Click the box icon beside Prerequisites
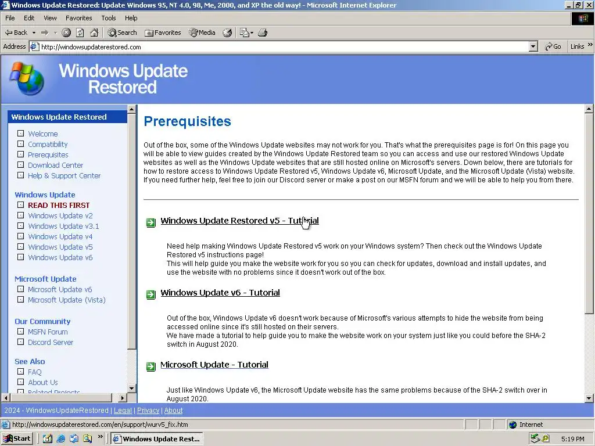The height and width of the screenshot is (446, 595). pos(20,154)
